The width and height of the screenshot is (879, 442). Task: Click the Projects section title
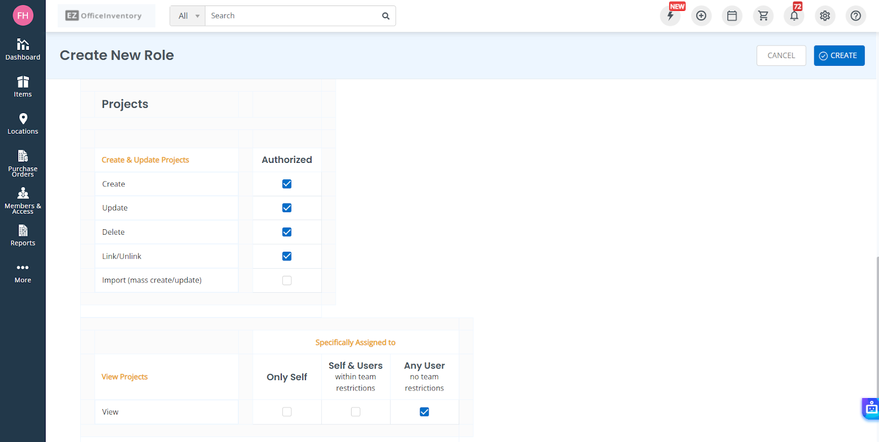[x=125, y=104]
